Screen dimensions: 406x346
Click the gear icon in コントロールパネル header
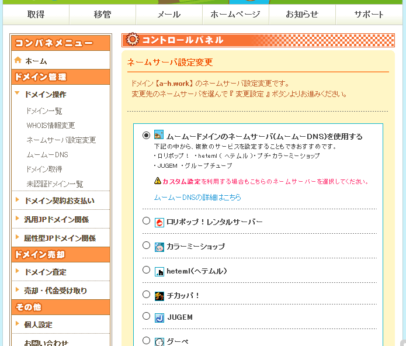click(x=133, y=40)
